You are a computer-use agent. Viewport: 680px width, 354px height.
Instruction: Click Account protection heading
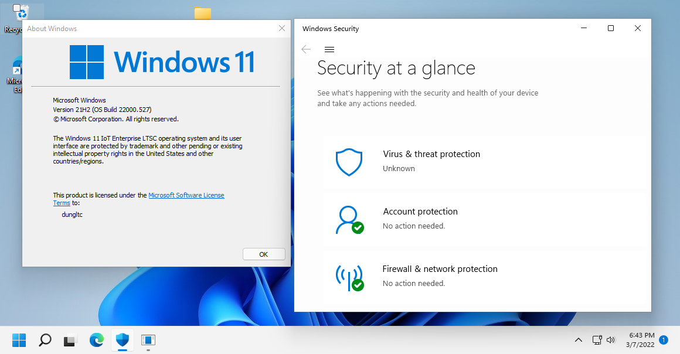(x=420, y=211)
